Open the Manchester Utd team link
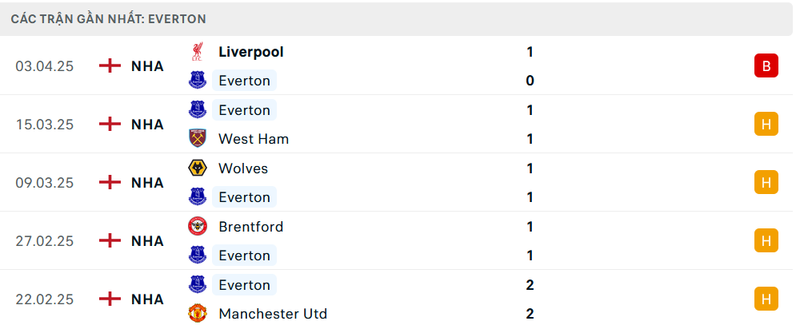Screen dimensions: 796x325 (272, 314)
